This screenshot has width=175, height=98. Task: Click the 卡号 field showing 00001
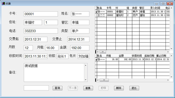[41, 14]
